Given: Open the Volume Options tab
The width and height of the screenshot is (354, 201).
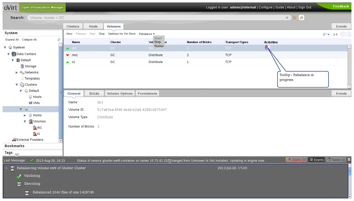Looking at the screenshot, I should pos(120,94).
